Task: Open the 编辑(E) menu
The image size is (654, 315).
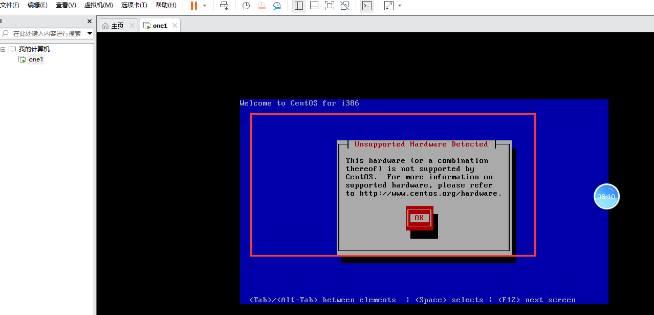Action: coord(37,5)
